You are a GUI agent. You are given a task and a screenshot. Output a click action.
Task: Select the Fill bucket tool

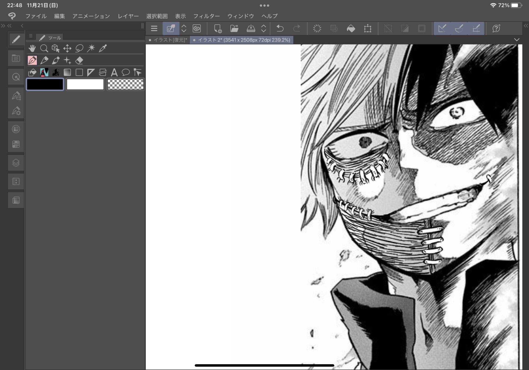[32, 72]
